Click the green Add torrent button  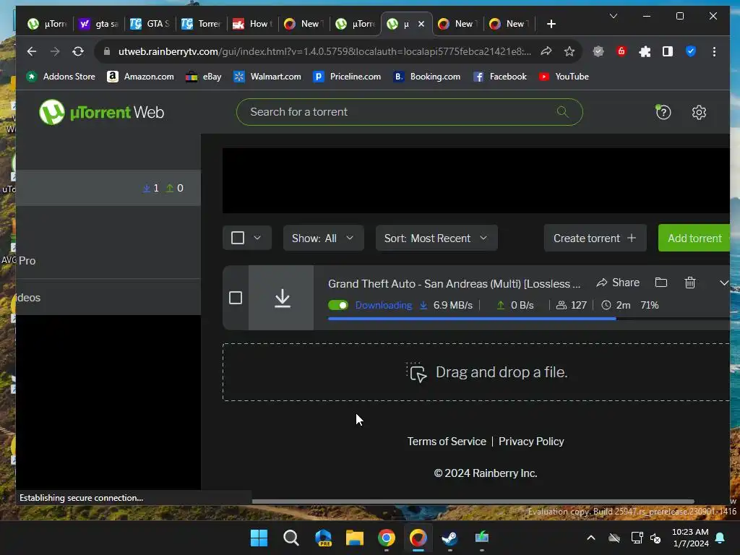694,238
